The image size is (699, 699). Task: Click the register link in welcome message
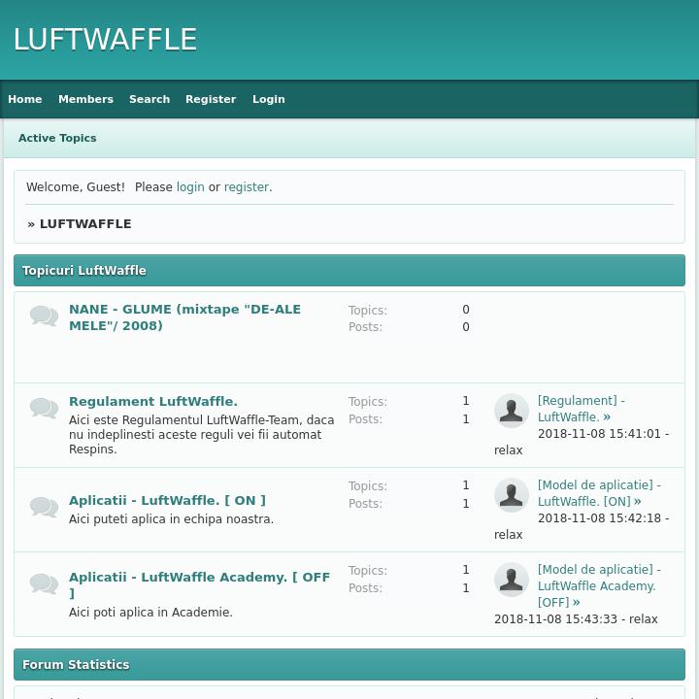coord(247,187)
